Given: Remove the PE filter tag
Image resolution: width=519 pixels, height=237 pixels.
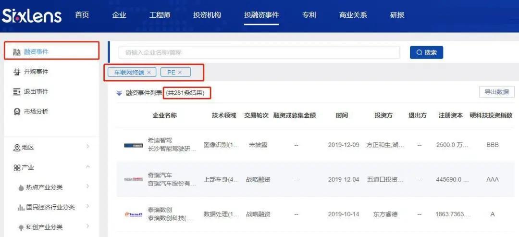Looking at the screenshot, I should click(x=180, y=72).
